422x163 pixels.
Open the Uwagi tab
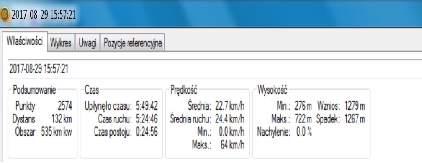87,43
